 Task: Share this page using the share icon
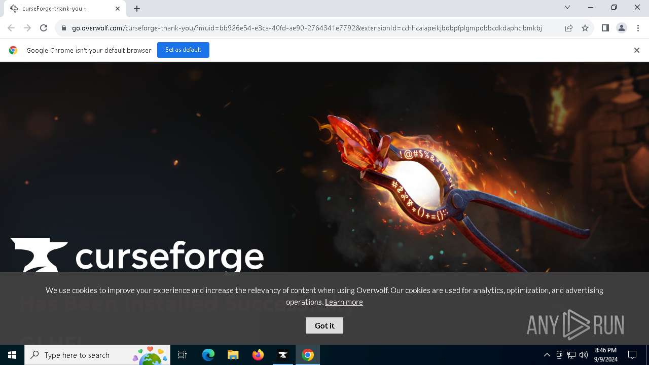[x=569, y=28]
